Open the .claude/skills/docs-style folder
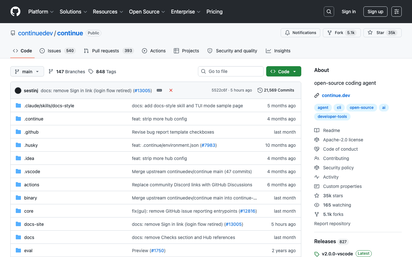Viewport: 412px width, 257px height. click(49, 106)
